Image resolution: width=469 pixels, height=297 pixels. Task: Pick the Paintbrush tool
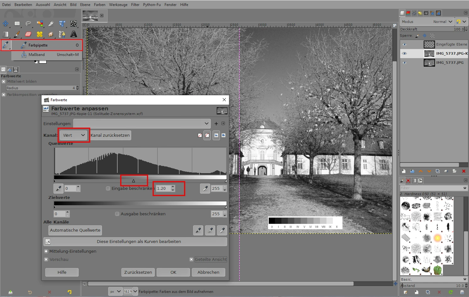(17, 34)
